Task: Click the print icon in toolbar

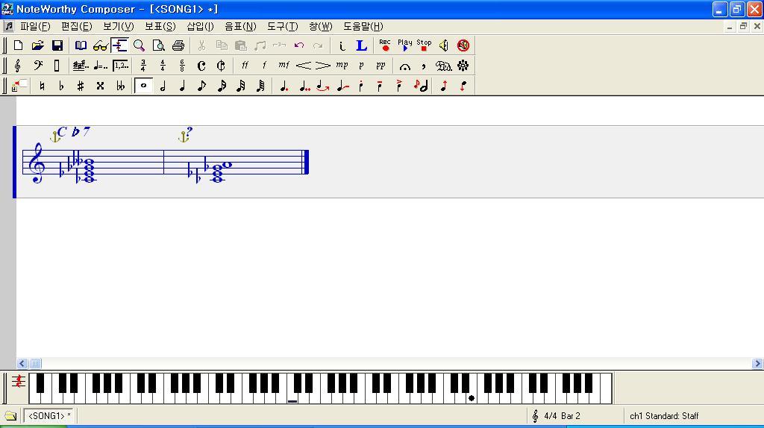Action: pos(178,45)
